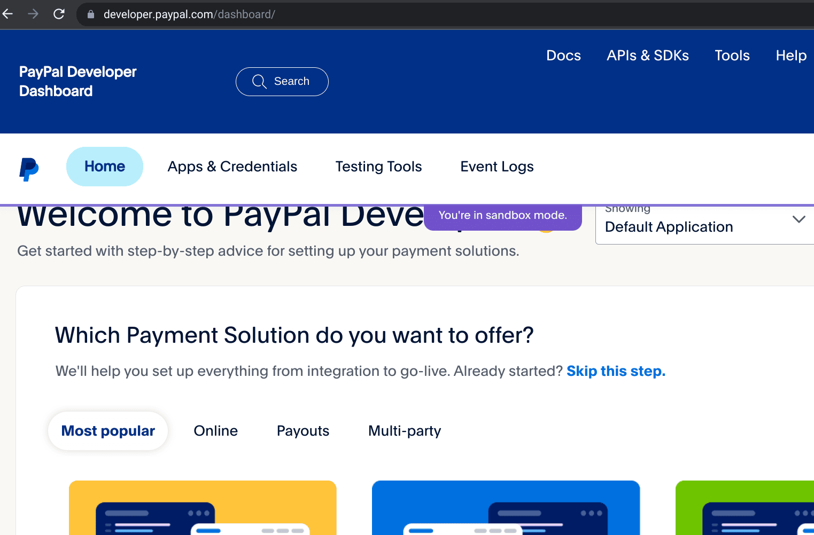Reload the page with the refresh icon
The height and width of the screenshot is (535, 814).
(x=59, y=14)
